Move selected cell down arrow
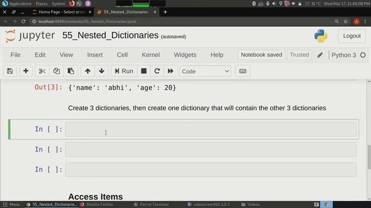 [101, 71]
